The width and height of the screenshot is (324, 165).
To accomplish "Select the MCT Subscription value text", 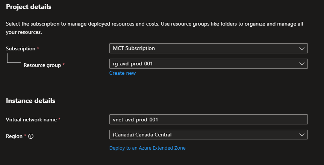I will point(134,48).
